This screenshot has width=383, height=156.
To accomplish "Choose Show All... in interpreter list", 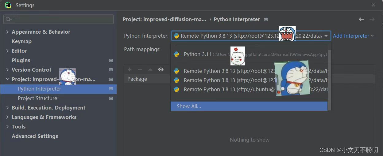I will (249, 106).
